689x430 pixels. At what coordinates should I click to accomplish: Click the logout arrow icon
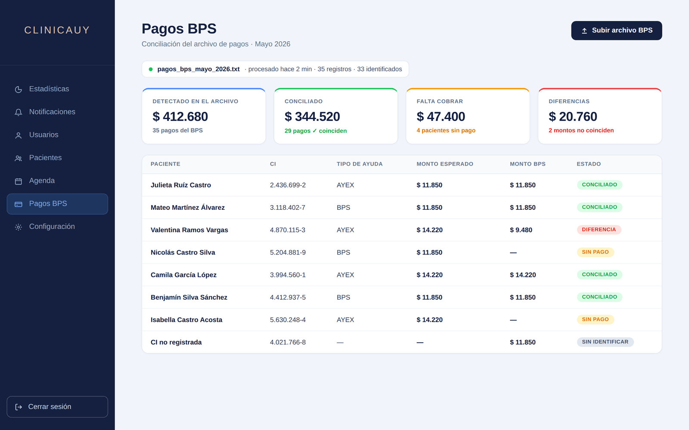pyautogui.click(x=19, y=407)
